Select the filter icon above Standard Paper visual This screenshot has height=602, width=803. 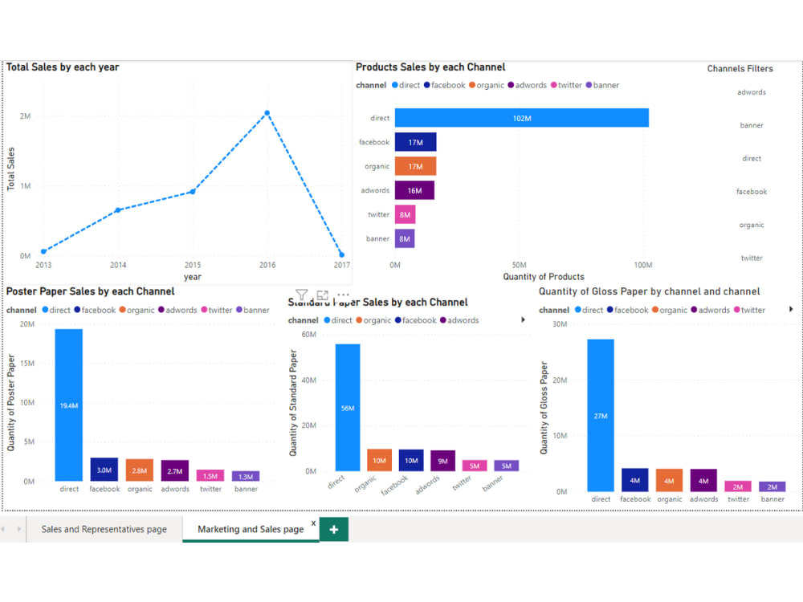(x=302, y=295)
